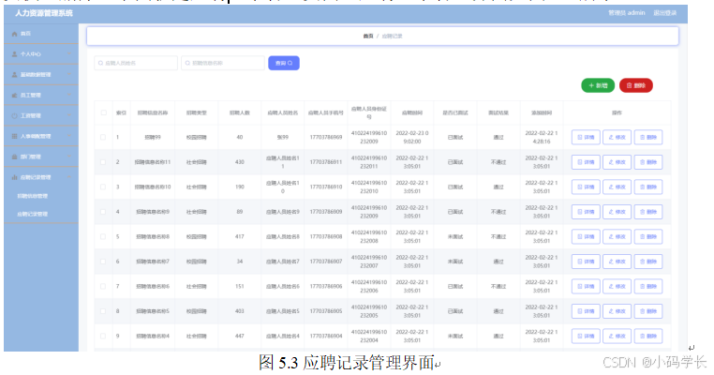
Task: Check the checkbox for row 5
Action: (103, 236)
